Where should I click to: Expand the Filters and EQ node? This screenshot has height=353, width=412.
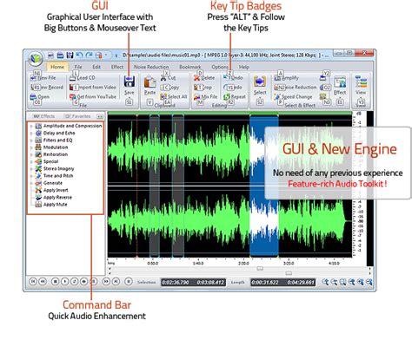pyautogui.click(x=31, y=141)
